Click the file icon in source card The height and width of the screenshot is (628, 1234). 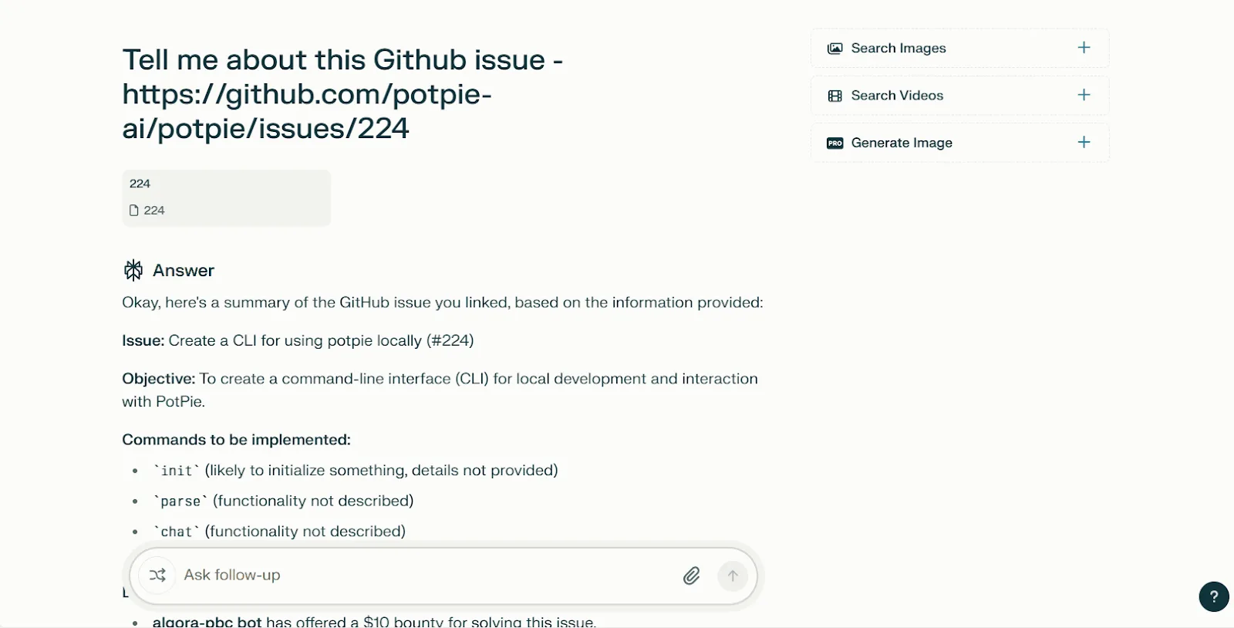tap(134, 211)
